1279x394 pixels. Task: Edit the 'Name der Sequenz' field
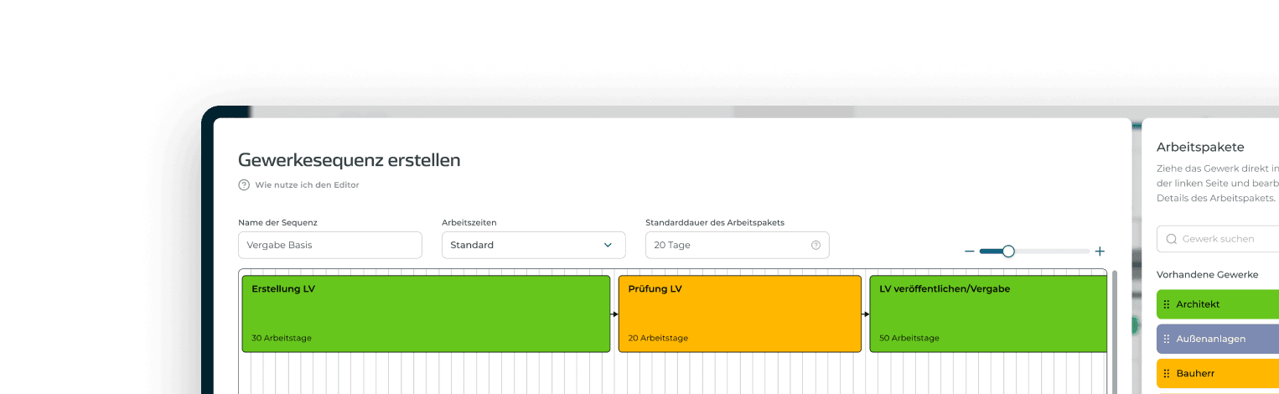[330, 245]
